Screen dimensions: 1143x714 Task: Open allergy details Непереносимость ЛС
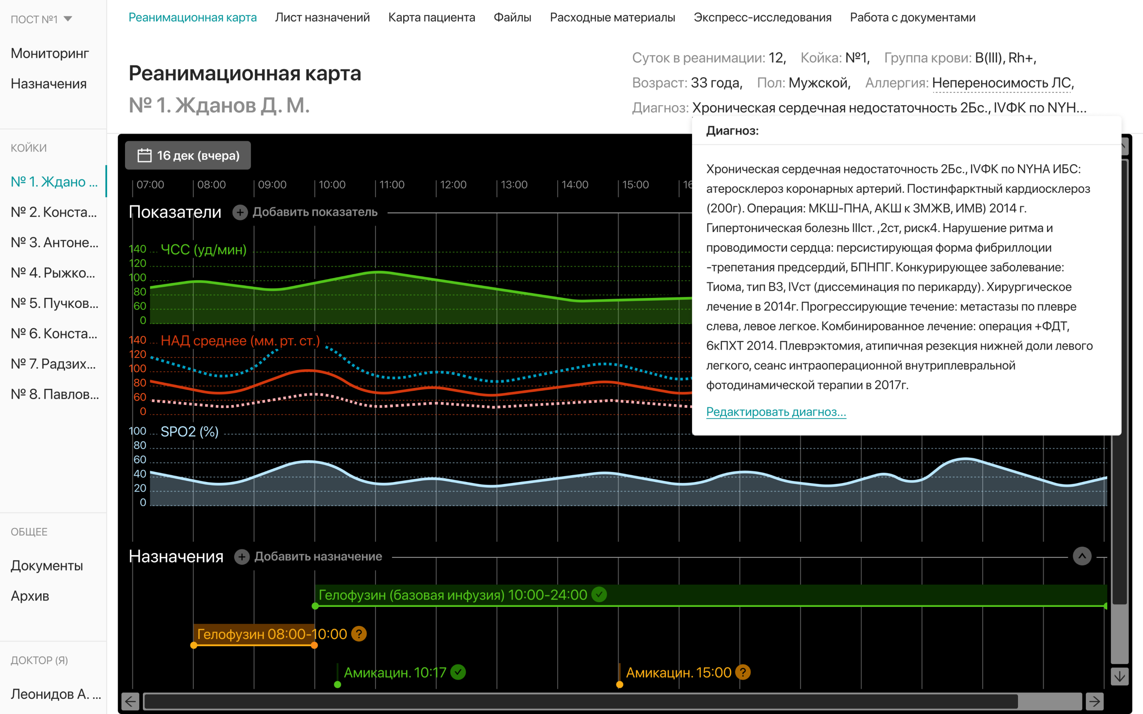[x=1002, y=83]
